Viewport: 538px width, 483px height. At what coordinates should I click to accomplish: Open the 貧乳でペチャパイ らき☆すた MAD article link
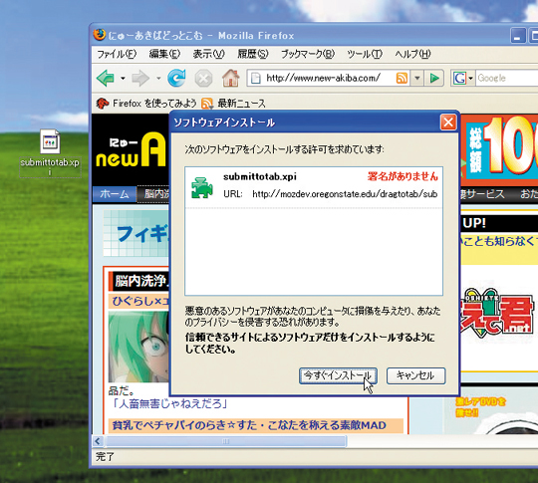coord(249,425)
